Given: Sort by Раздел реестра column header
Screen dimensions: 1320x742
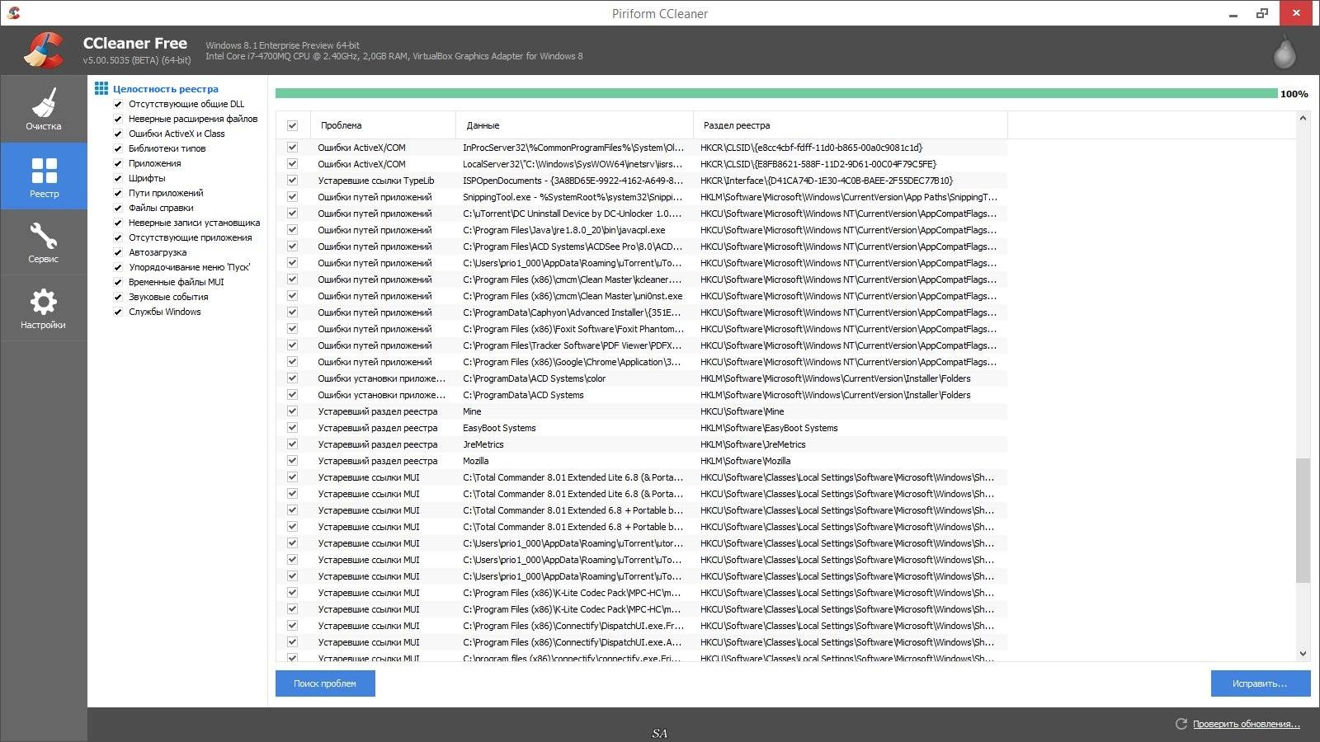Looking at the screenshot, I should pos(851,125).
